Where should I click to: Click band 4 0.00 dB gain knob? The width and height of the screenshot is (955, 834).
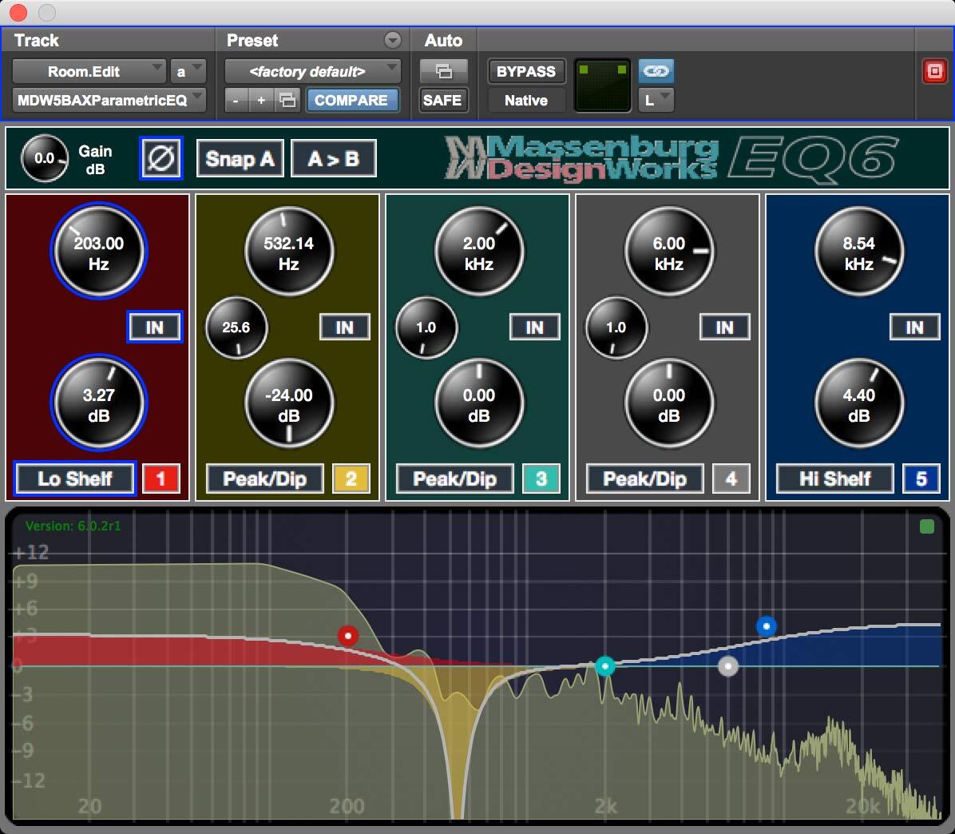pos(669,403)
